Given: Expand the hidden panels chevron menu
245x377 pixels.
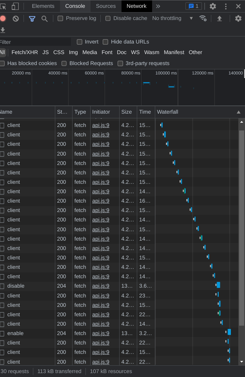Looking at the screenshot, I should click(158, 6).
